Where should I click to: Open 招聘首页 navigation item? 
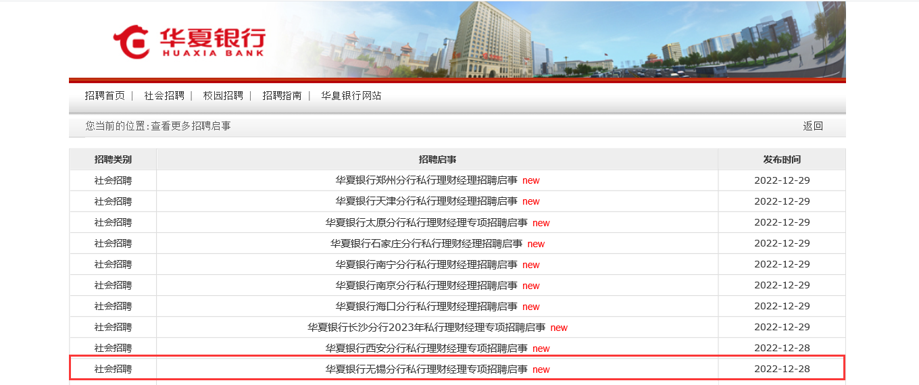105,96
